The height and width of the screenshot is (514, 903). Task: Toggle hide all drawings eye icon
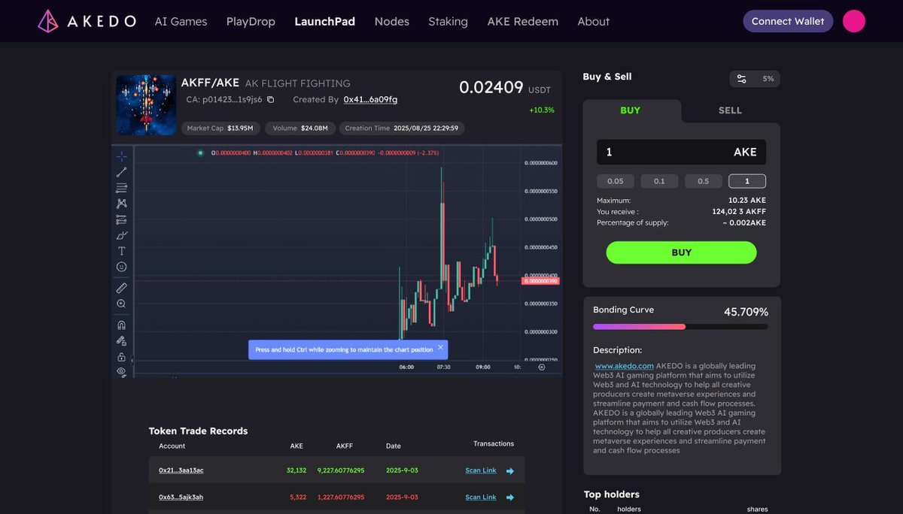(x=121, y=372)
